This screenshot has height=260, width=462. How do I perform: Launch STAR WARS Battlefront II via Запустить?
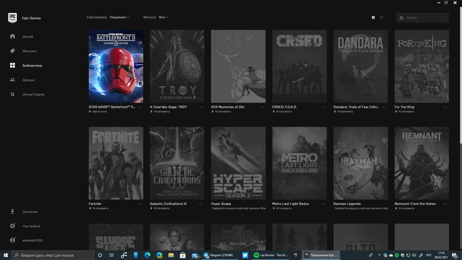coord(98,112)
